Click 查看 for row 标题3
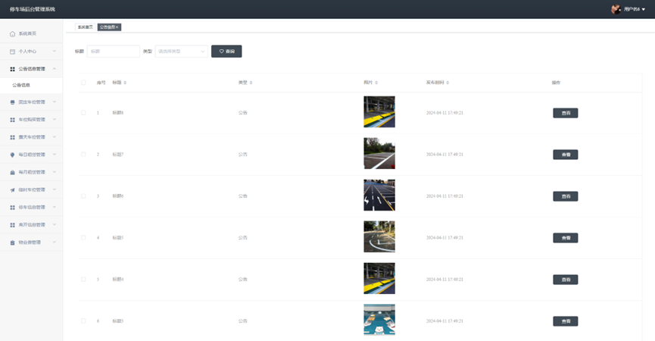The height and width of the screenshot is (341, 655). (x=566, y=321)
